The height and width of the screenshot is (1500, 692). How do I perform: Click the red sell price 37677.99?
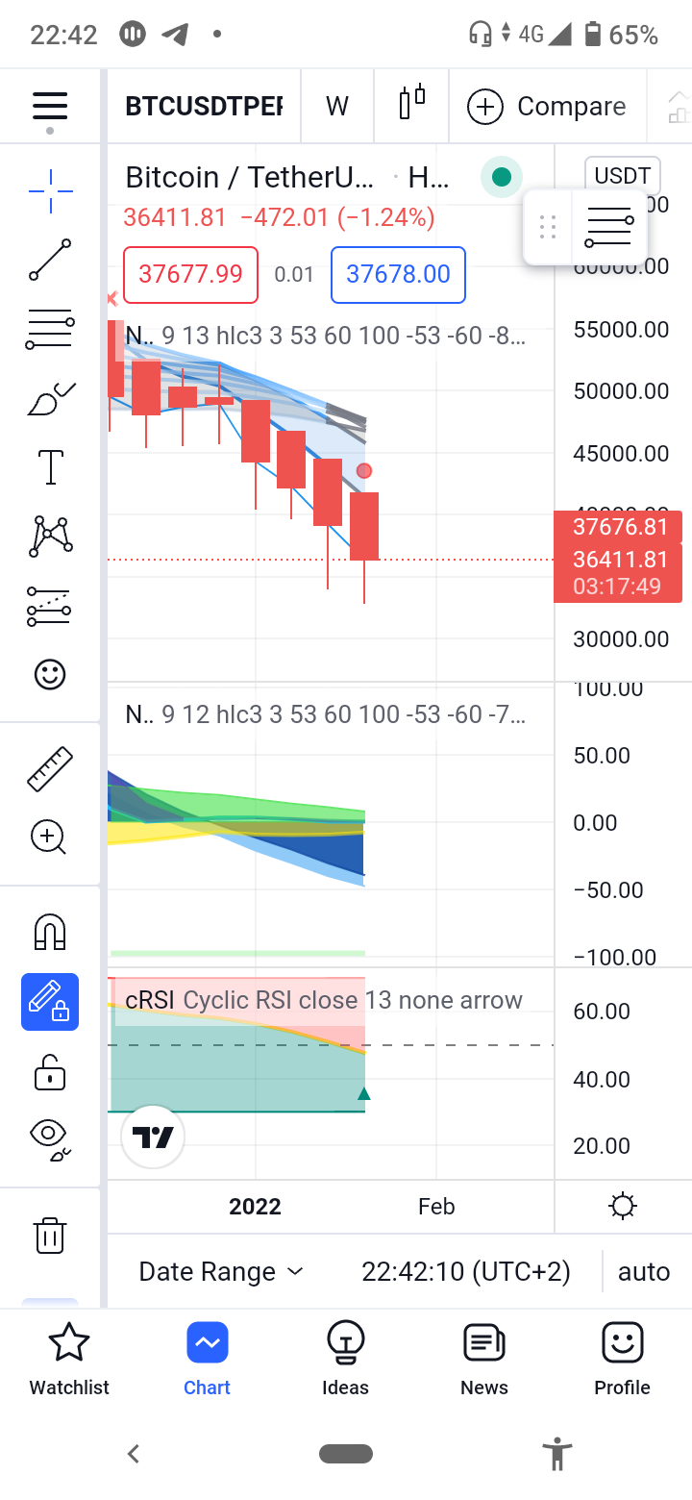coord(190,274)
